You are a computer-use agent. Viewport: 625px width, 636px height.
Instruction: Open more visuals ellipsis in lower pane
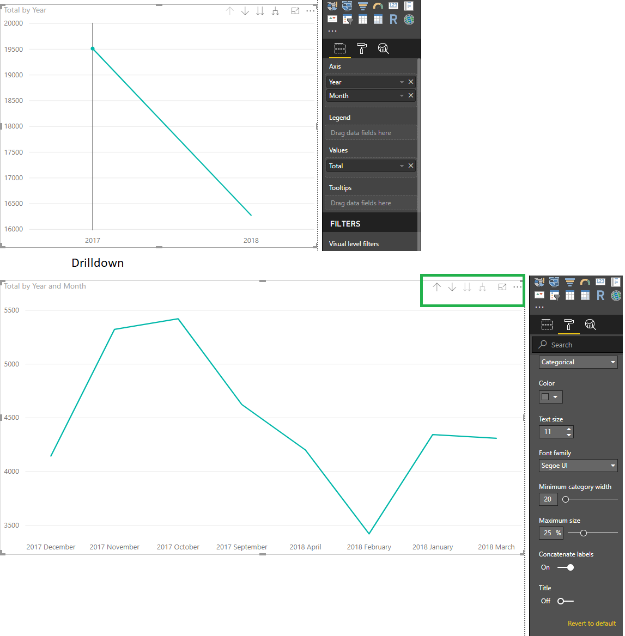(x=539, y=307)
